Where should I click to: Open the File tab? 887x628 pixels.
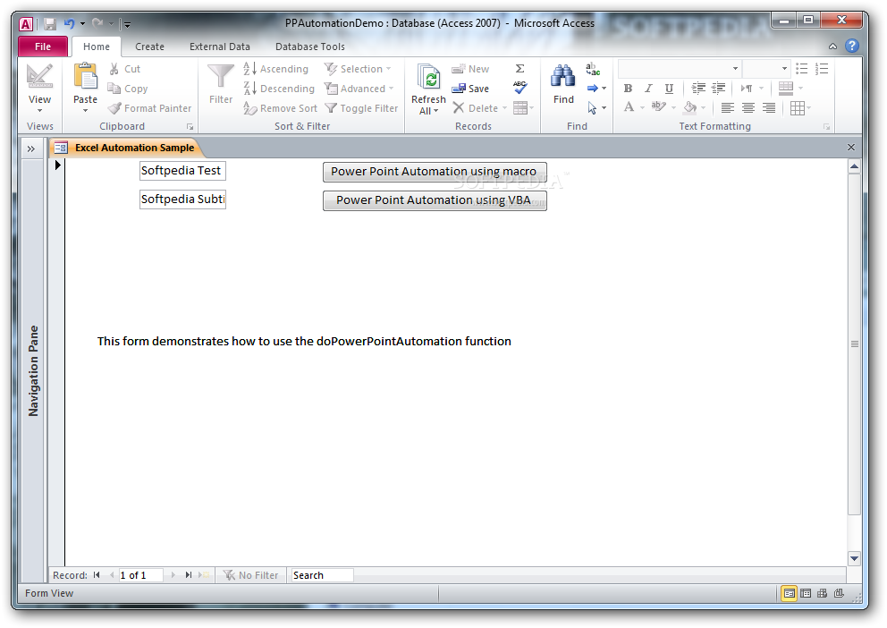(x=43, y=47)
